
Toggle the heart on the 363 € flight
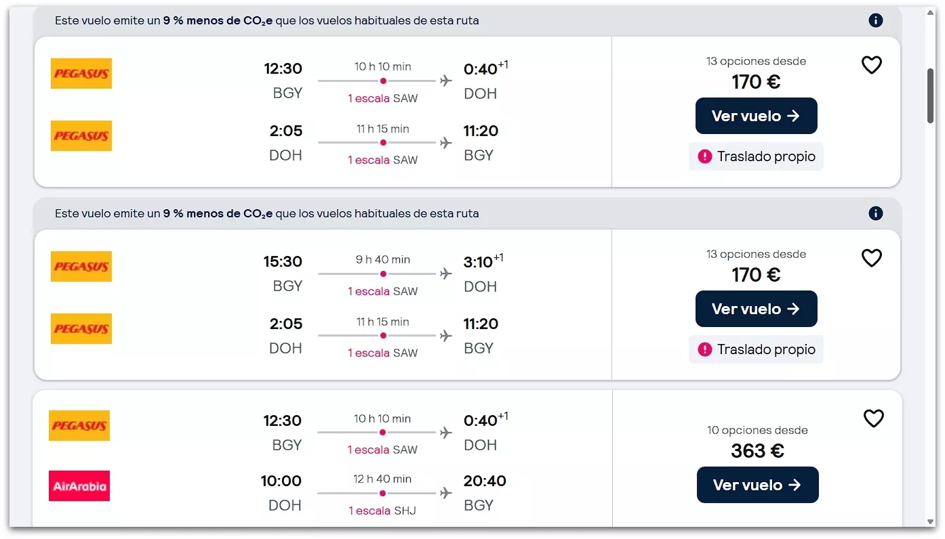tap(873, 418)
